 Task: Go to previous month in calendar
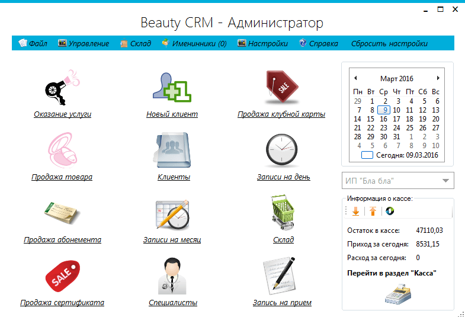355,78
